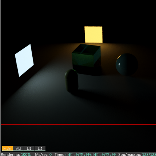Select the Li2 light pass tab
Screen dimensions: 156x156
click(40, 148)
